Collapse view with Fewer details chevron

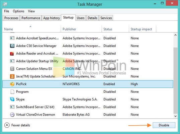pos(7,125)
